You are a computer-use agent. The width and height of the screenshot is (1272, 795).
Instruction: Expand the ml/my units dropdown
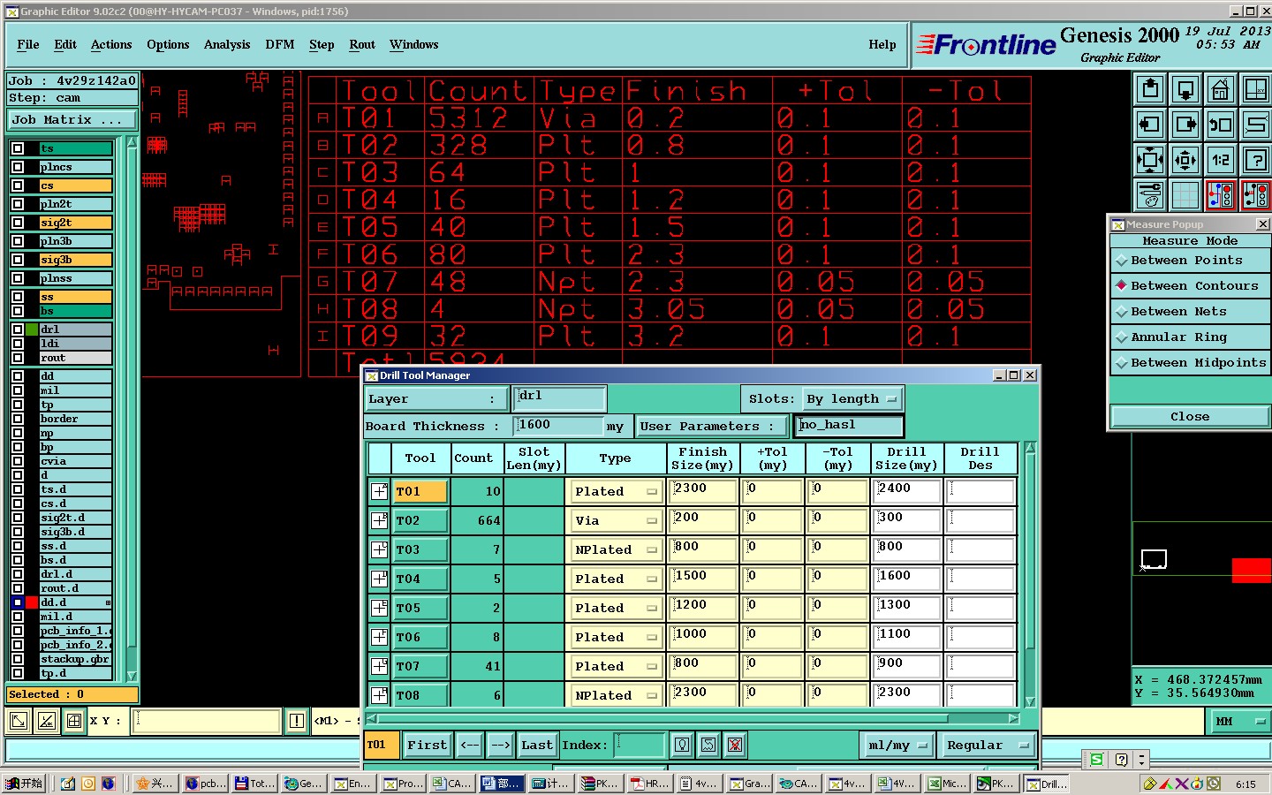tap(897, 746)
